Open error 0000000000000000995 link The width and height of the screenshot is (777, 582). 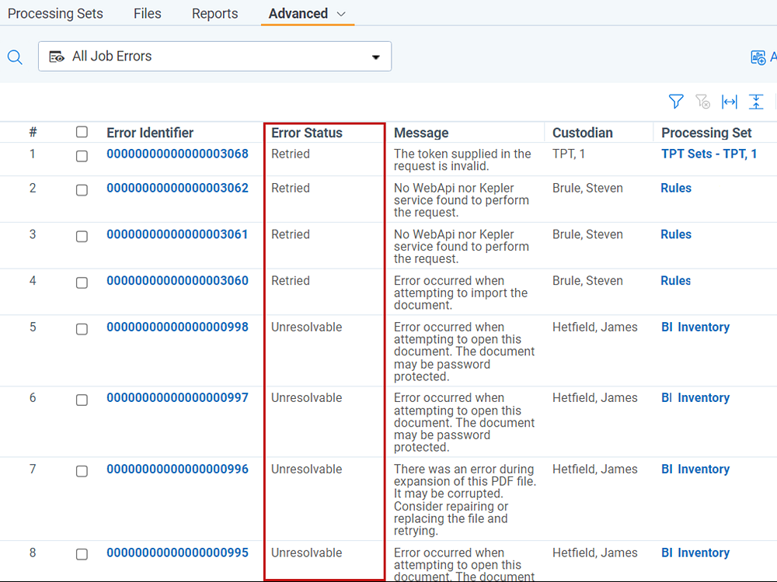tap(177, 553)
